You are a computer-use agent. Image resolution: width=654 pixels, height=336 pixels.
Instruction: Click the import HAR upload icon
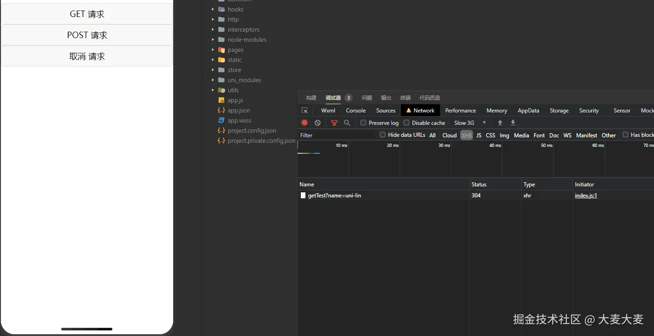[500, 123]
